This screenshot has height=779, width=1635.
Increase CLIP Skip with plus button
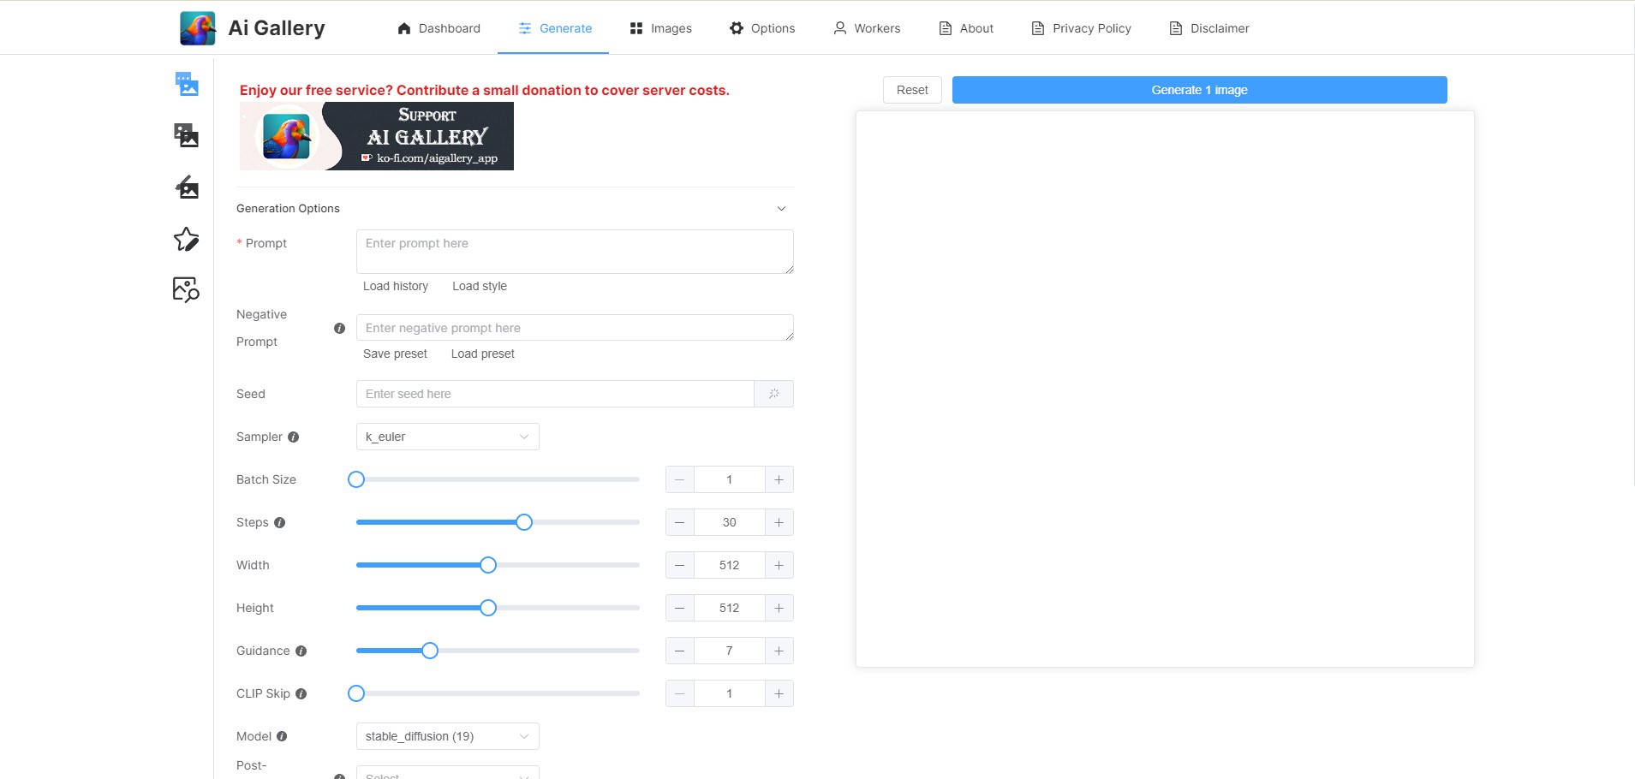click(x=779, y=693)
